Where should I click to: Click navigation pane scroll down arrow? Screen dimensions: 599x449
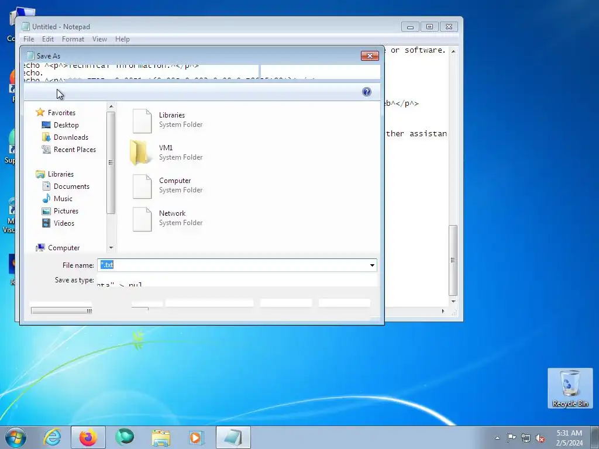click(x=111, y=248)
